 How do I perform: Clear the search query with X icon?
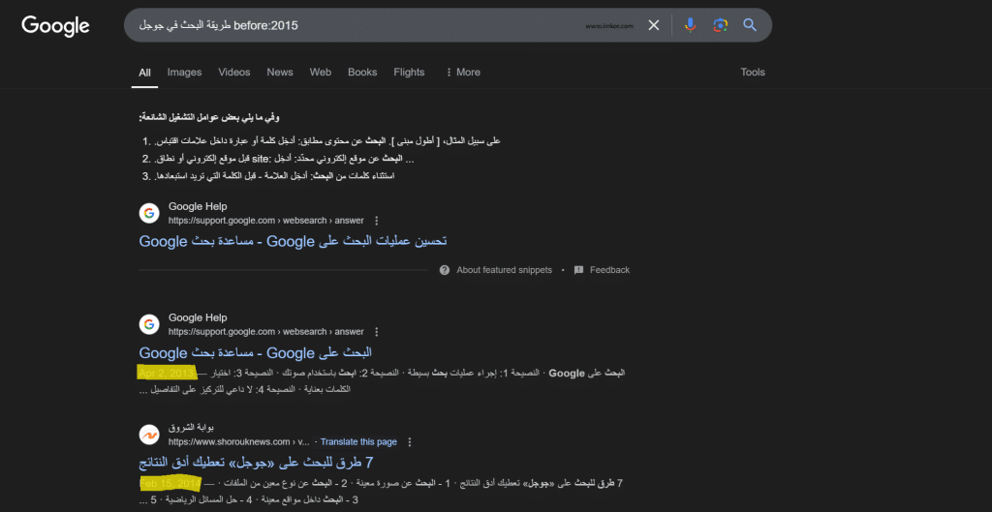point(654,25)
